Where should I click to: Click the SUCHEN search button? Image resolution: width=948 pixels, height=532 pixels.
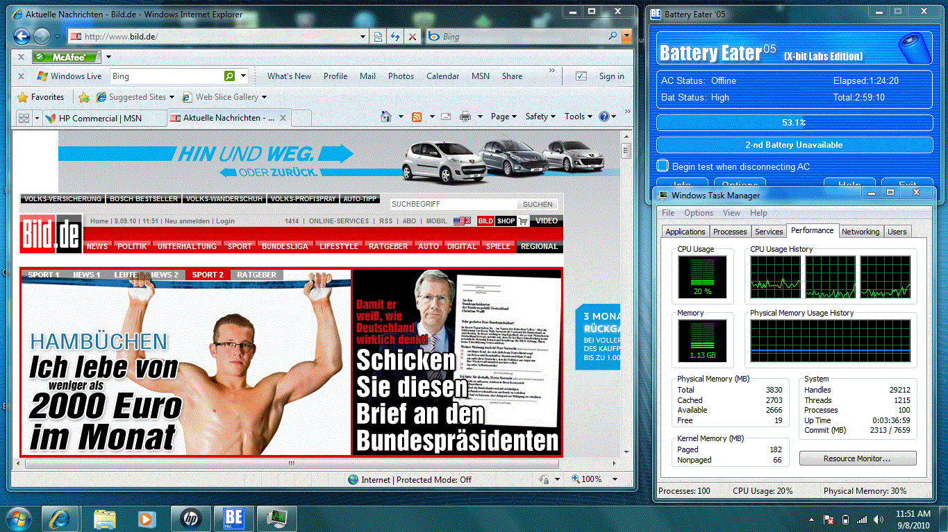538,205
